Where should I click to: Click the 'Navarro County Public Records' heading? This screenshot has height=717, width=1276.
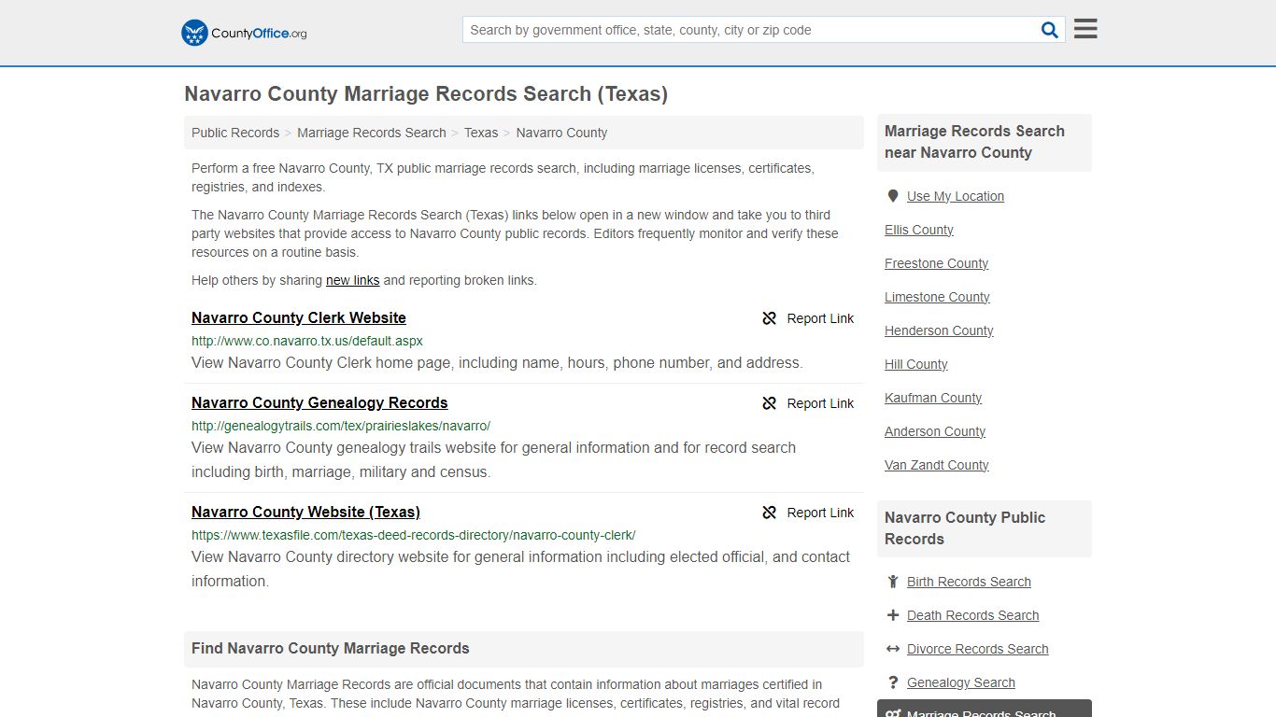965,528
